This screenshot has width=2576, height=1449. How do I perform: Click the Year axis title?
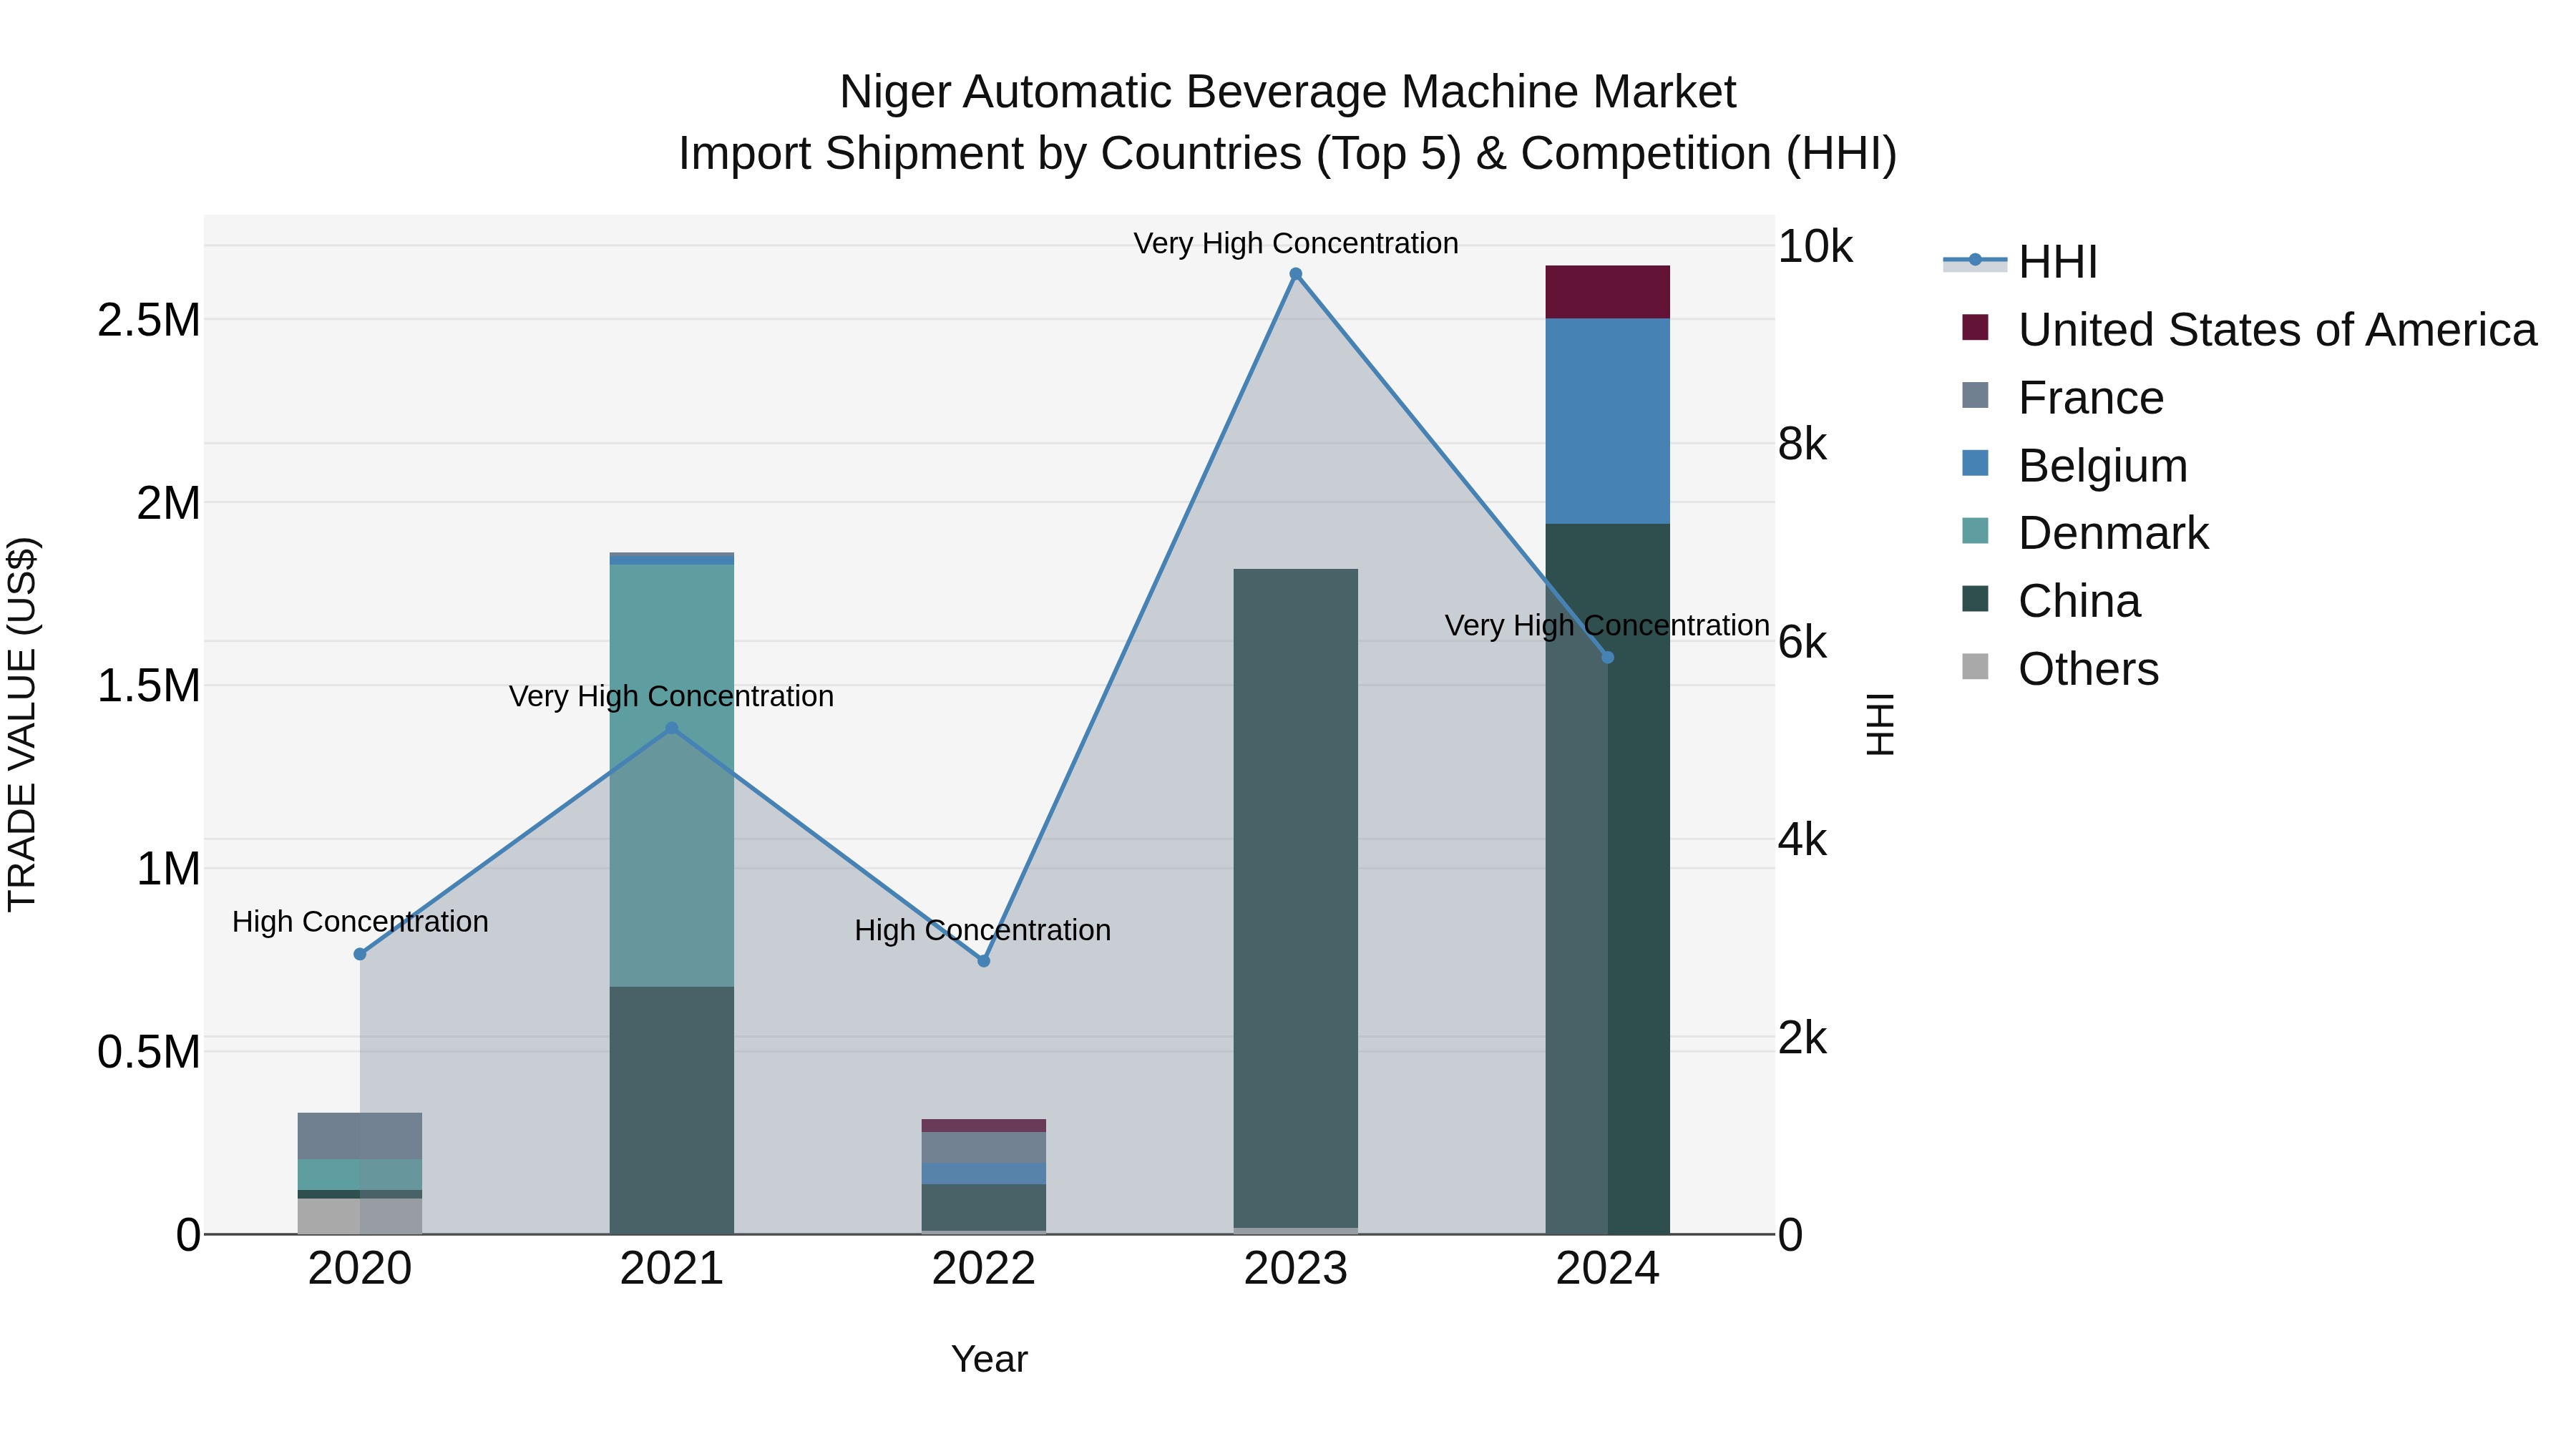(x=989, y=1359)
